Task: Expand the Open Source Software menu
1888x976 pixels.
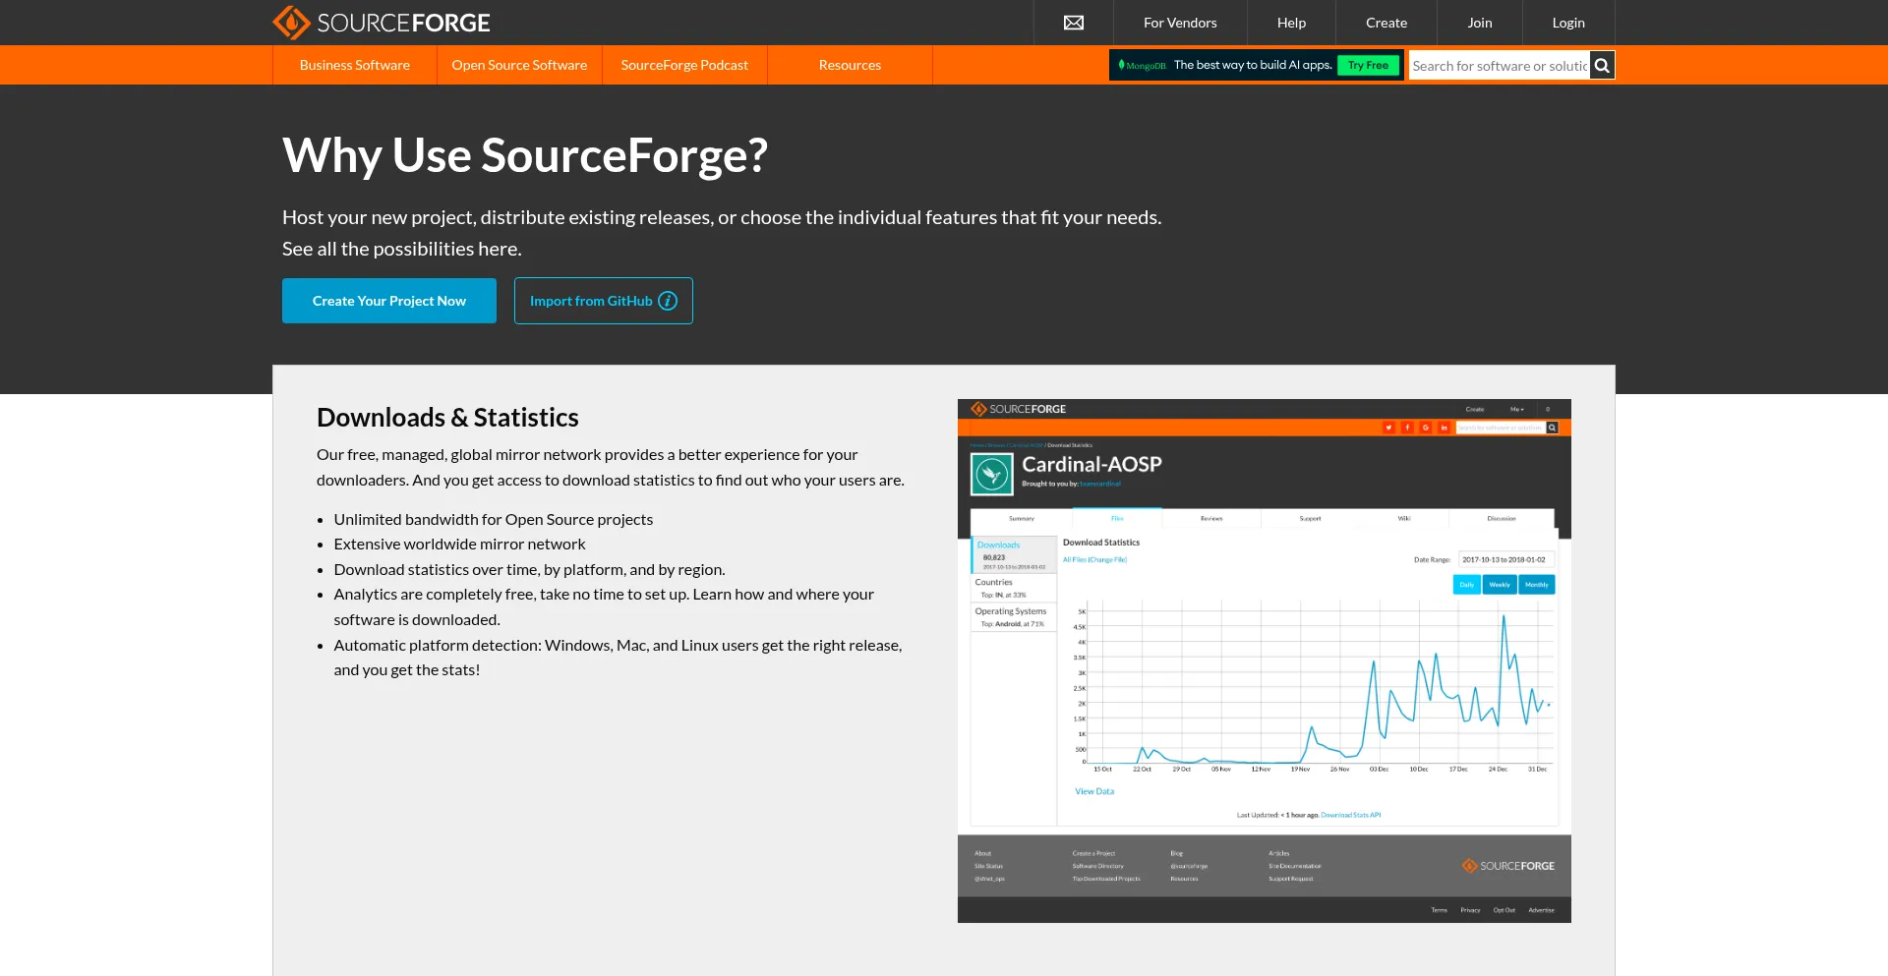Action: (519, 66)
